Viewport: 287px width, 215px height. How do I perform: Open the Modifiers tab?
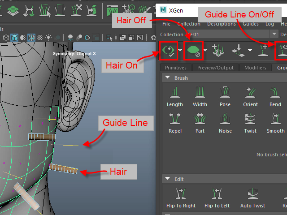click(255, 68)
